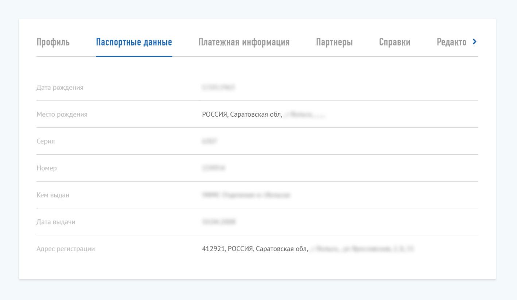Click the birthplace value starting with РОССИЯ

(242, 115)
